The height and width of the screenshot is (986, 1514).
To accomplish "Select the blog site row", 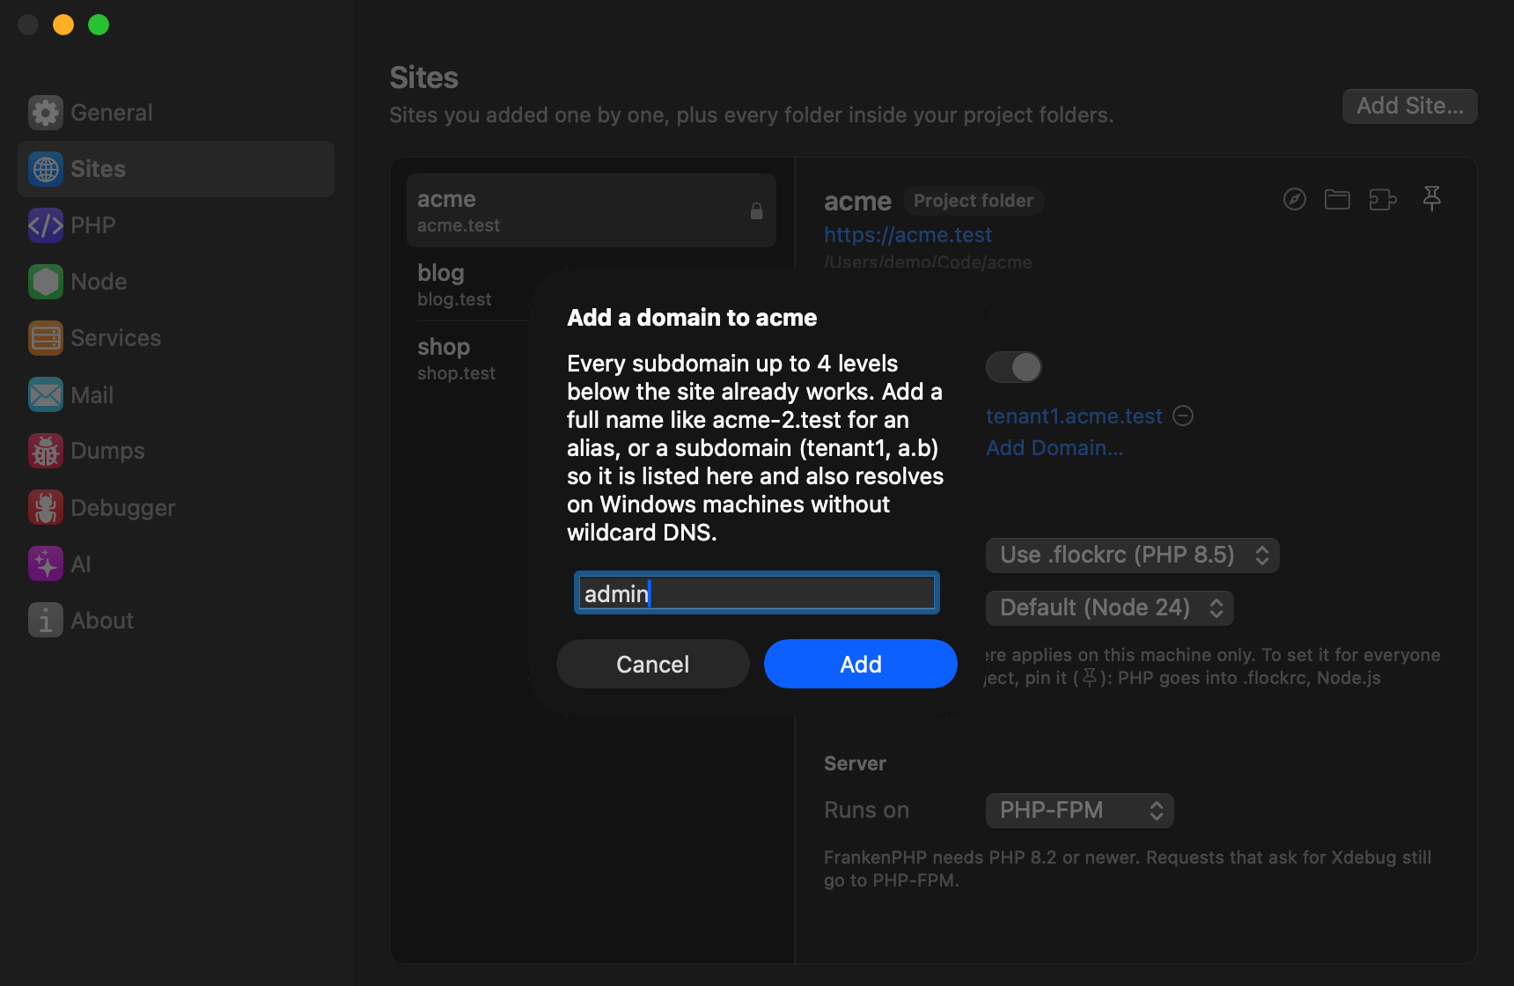I will point(592,284).
